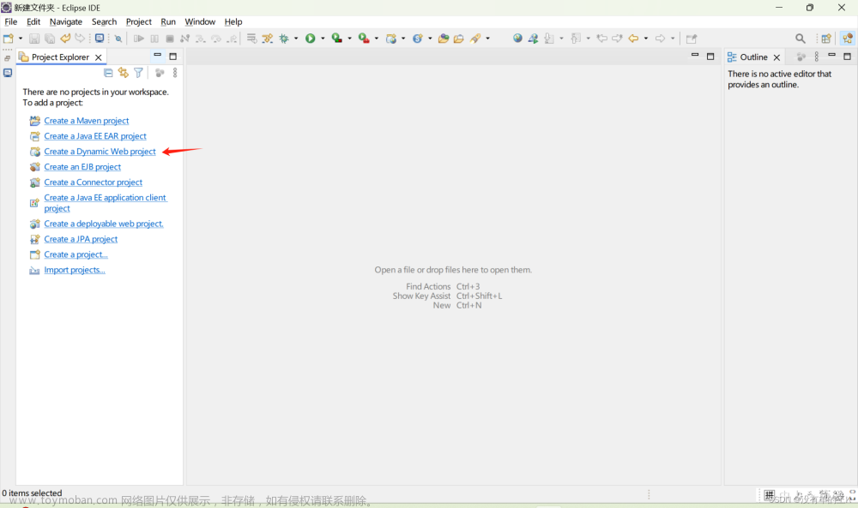Open the New Servlet dropdown arrow

(430, 39)
